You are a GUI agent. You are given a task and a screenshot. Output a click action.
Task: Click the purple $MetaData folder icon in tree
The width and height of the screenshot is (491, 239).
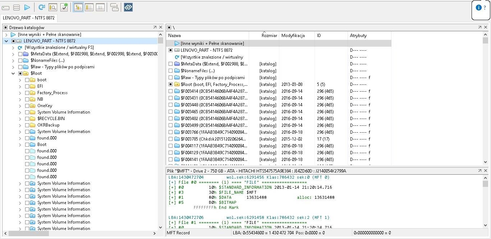[26, 54]
